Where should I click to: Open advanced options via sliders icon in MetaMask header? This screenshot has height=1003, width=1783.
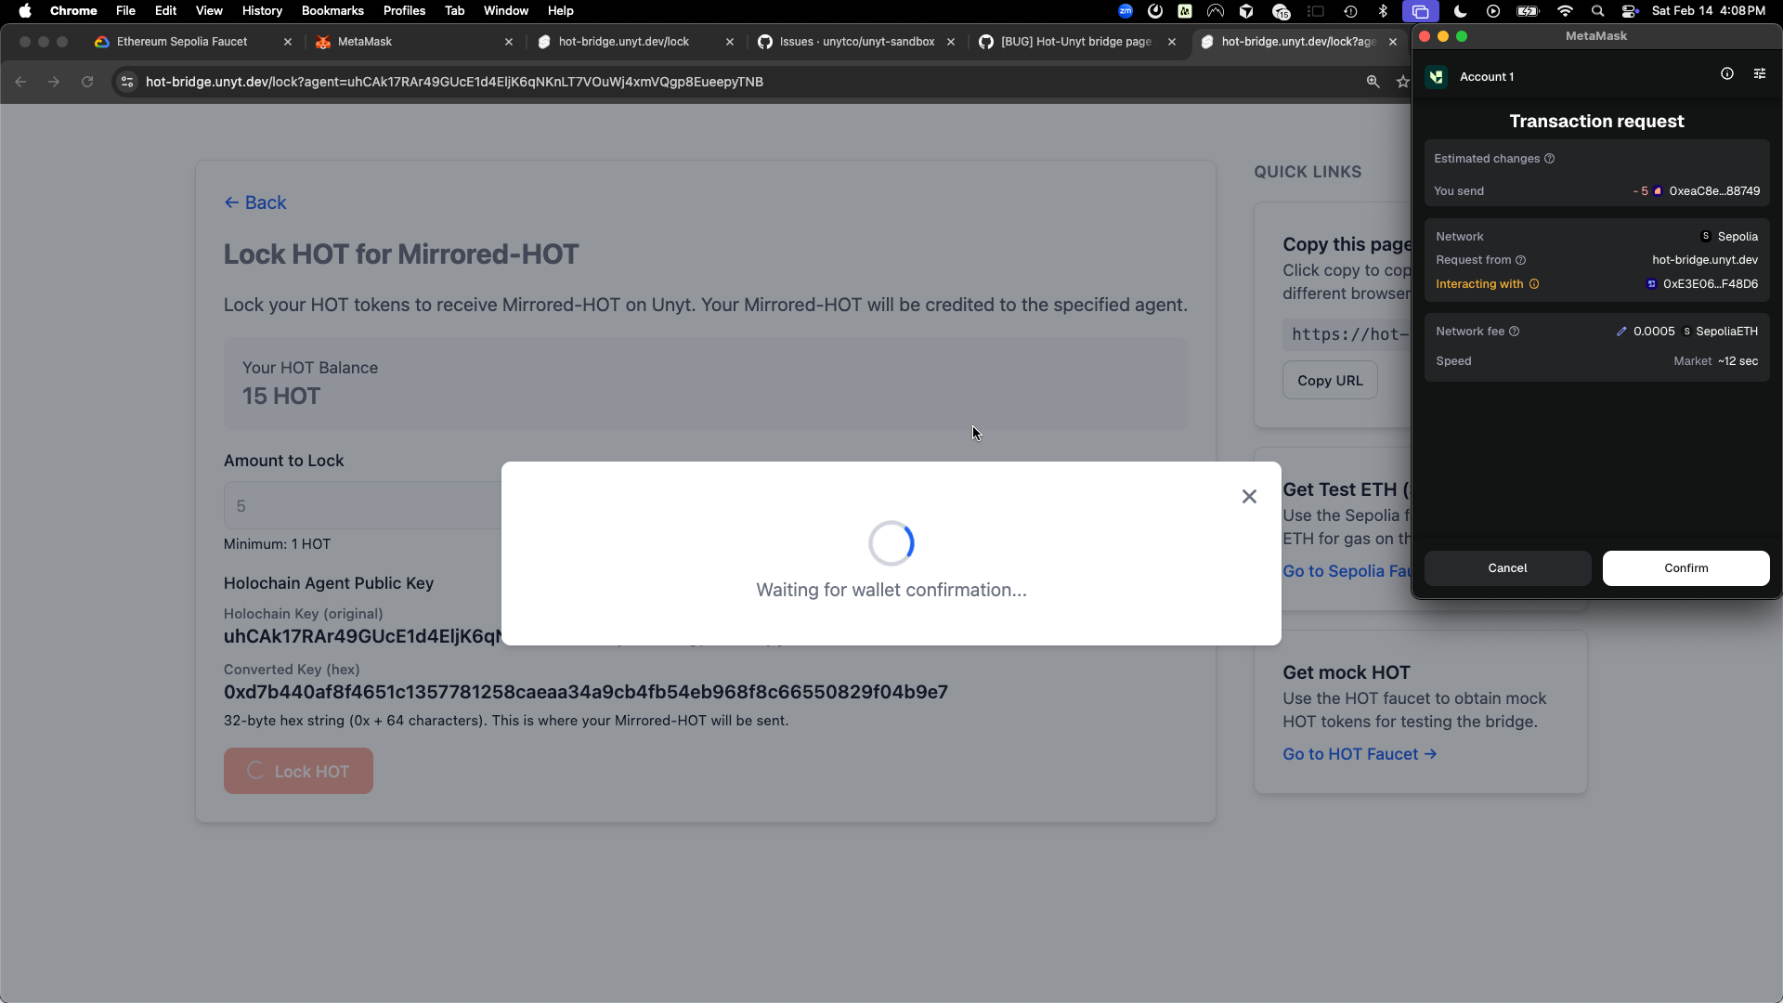click(x=1761, y=73)
